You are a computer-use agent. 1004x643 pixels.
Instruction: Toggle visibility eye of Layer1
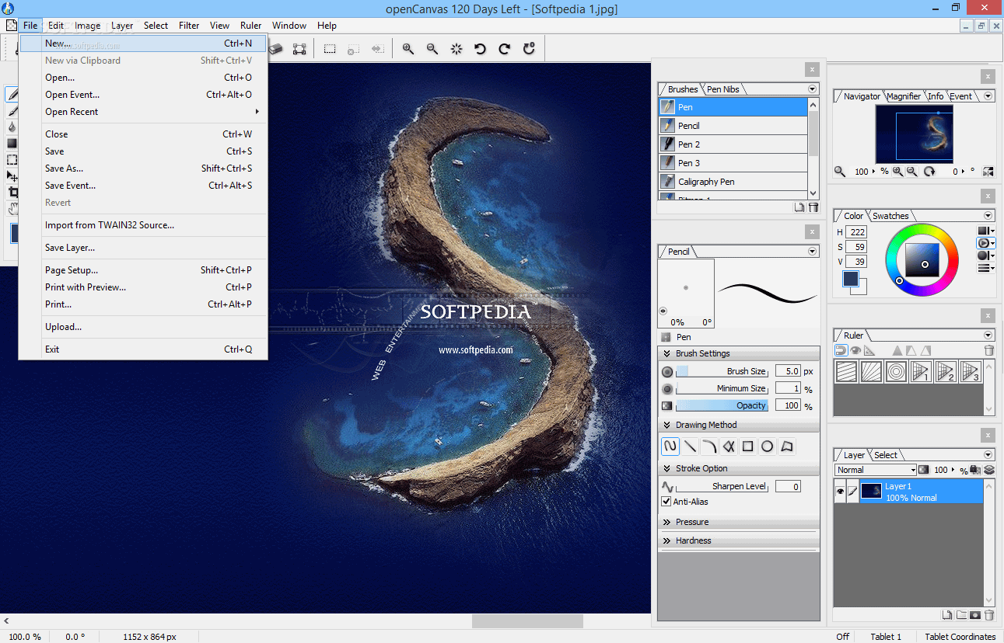pyautogui.click(x=840, y=492)
